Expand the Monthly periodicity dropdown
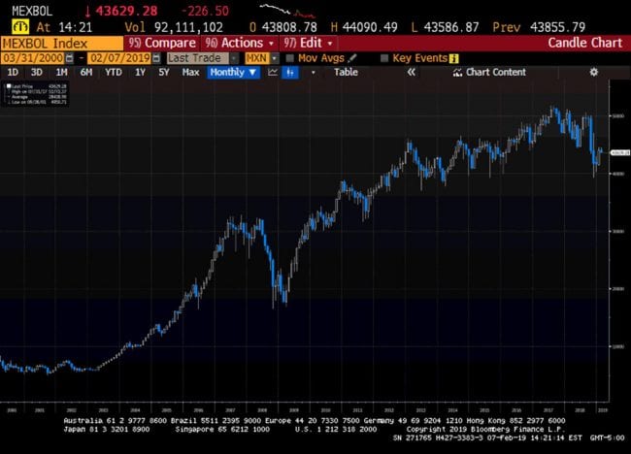The image size is (631, 454). click(x=233, y=73)
